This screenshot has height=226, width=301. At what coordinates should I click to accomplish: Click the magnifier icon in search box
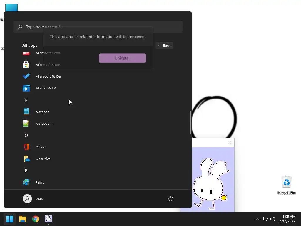pyautogui.click(x=20, y=27)
